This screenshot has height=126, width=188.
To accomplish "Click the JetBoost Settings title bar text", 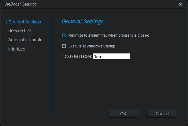I will [x=21, y=4].
